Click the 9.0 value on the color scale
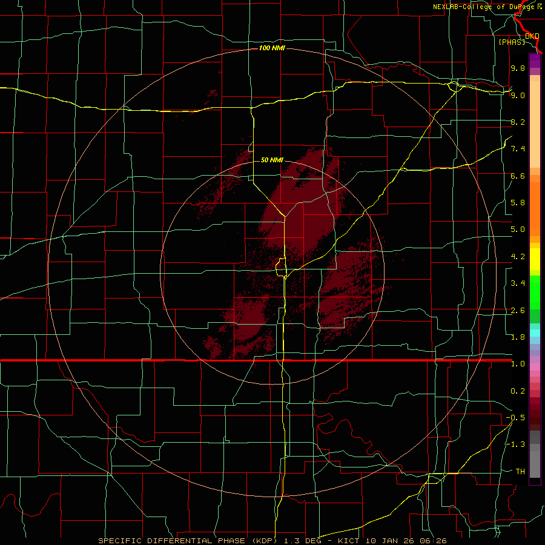 [x=518, y=95]
